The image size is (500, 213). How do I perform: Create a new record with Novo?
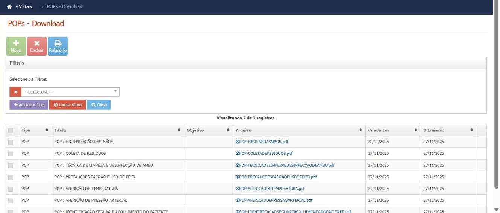click(x=16, y=46)
